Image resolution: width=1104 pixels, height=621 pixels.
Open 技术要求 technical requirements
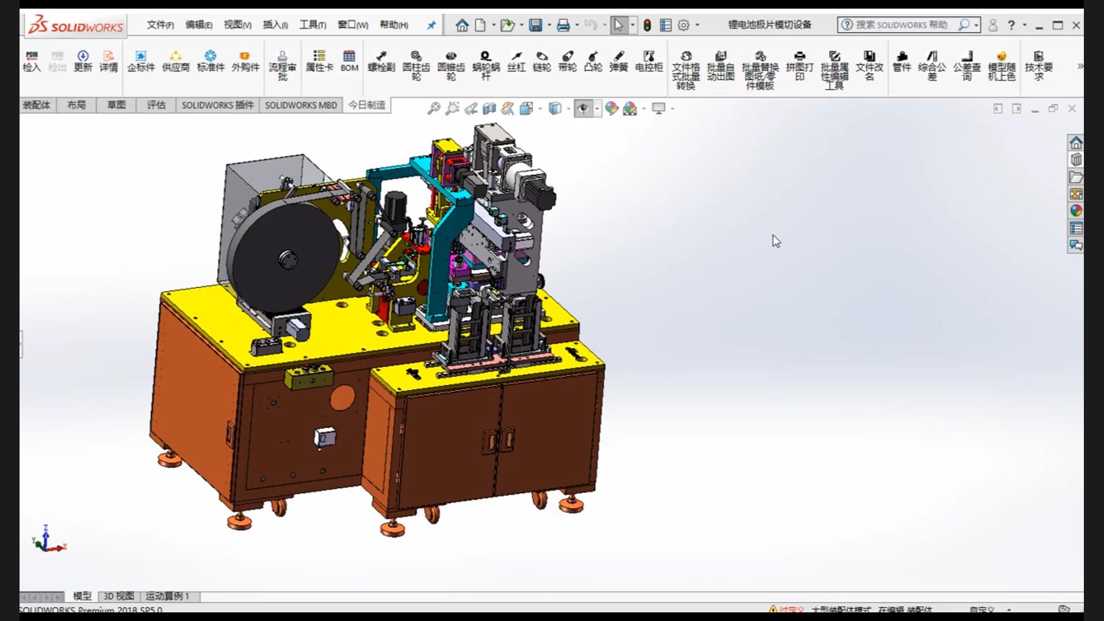(x=1038, y=66)
